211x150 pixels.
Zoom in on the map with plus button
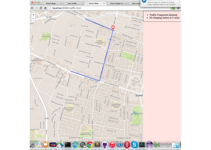(33, 15)
